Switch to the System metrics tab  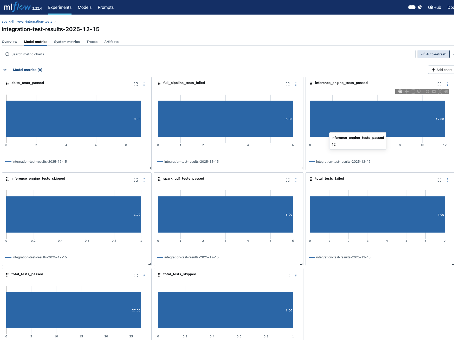(67, 42)
